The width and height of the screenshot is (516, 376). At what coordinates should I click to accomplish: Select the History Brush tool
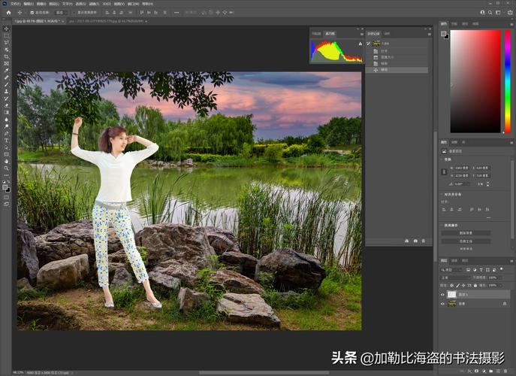(x=6, y=99)
